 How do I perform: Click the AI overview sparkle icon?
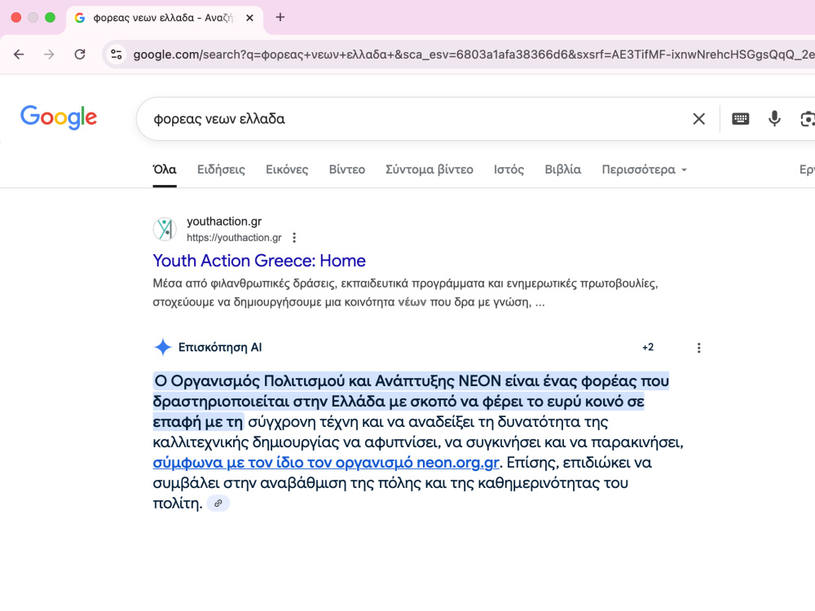163,347
